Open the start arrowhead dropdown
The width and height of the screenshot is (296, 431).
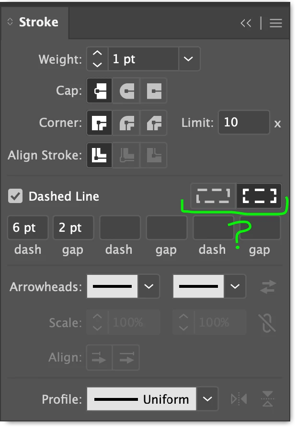[148, 286]
